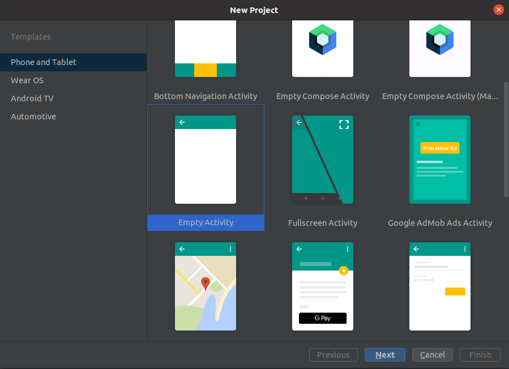Select Phone and Tablet category
Image resolution: width=509 pixels, height=369 pixels.
(x=44, y=62)
